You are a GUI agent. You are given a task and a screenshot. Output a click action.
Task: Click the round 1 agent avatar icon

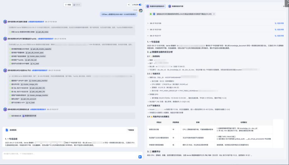pyautogui.click(x=5, y=22)
